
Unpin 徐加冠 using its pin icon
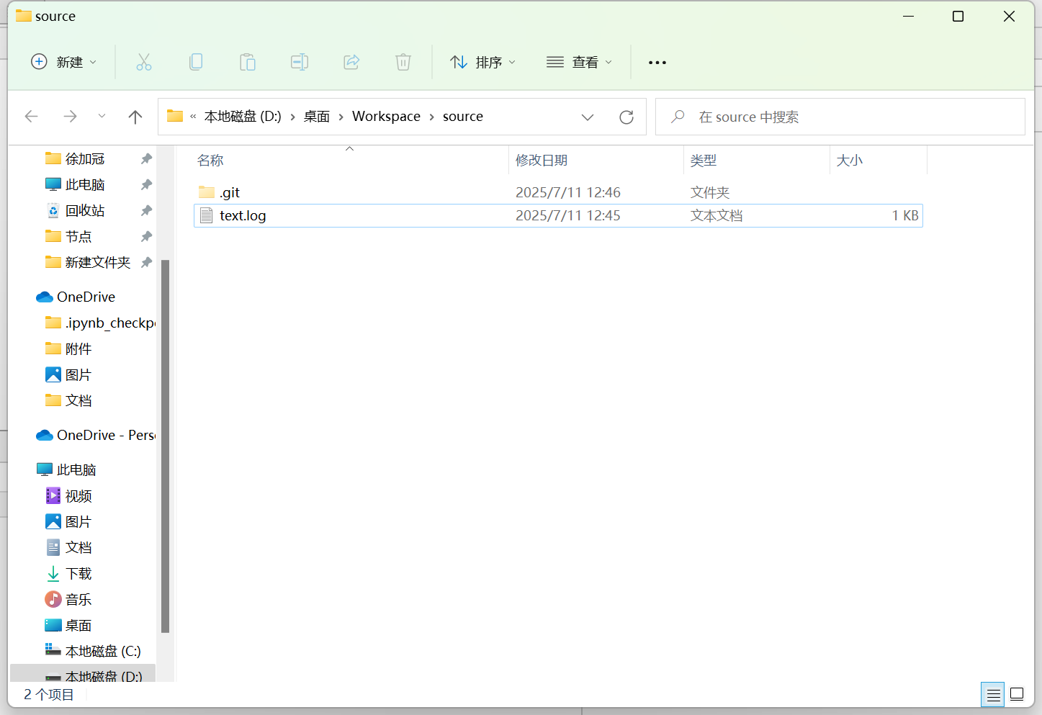(x=146, y=158)
